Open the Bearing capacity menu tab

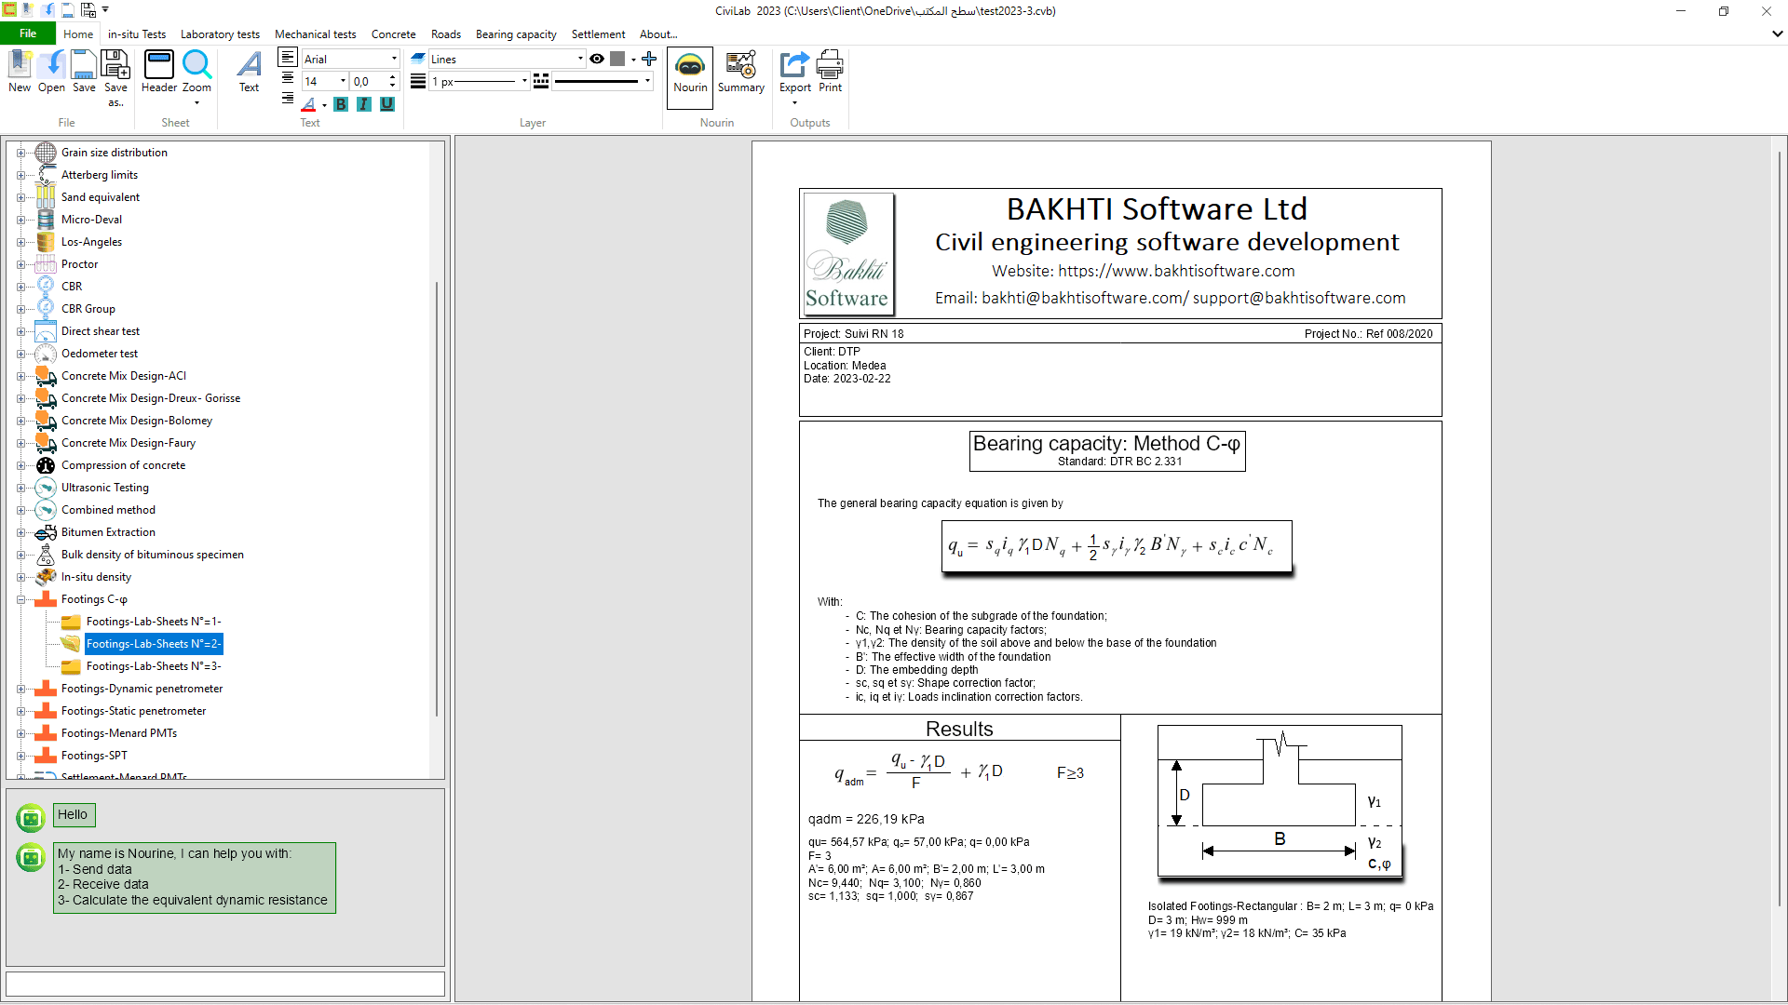516,34
